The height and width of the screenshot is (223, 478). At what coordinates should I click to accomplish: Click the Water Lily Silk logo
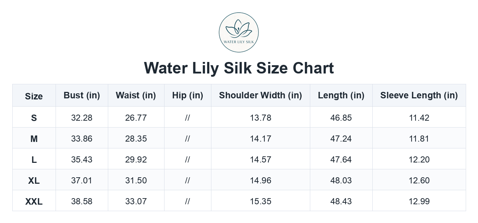point(239,32)
